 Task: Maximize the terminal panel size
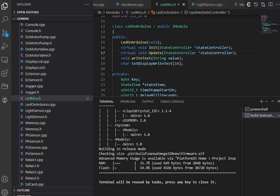coord(273,101)
